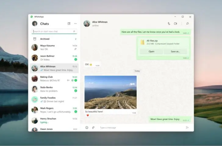
Task: Open the All-files.zip attachment
Action: click(x=151, y=51)
